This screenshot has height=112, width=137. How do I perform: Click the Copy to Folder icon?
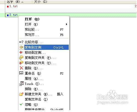[x=21, y=58]
